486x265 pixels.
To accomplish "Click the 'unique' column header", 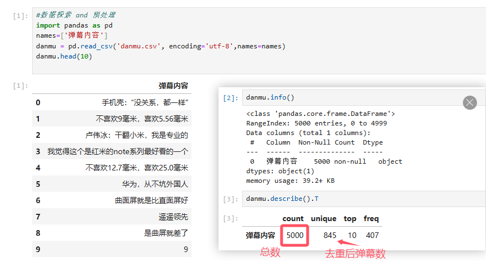I will (323, 218).
